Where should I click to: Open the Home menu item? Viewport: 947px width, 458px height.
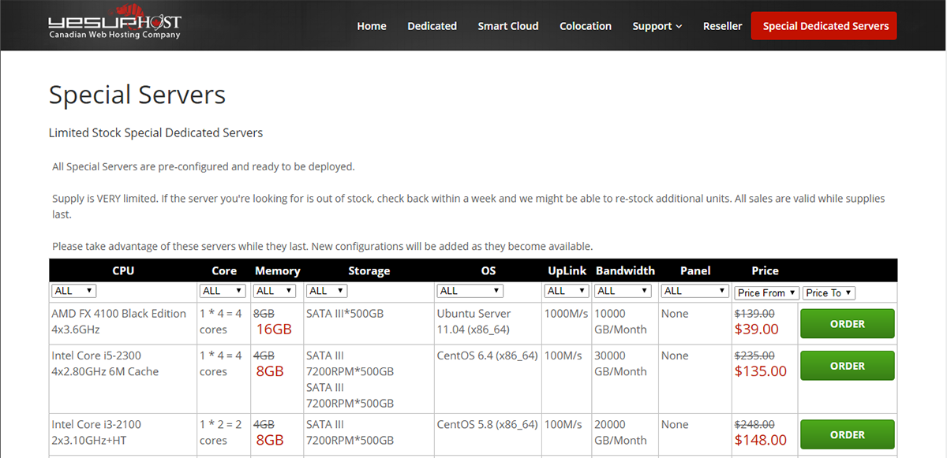[x=372, y=26]
